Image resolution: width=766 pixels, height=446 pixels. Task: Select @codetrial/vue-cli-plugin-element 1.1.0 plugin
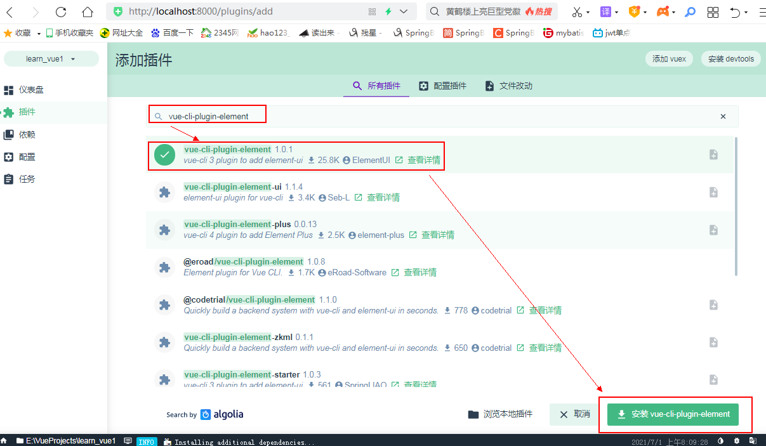pos(440,305)
